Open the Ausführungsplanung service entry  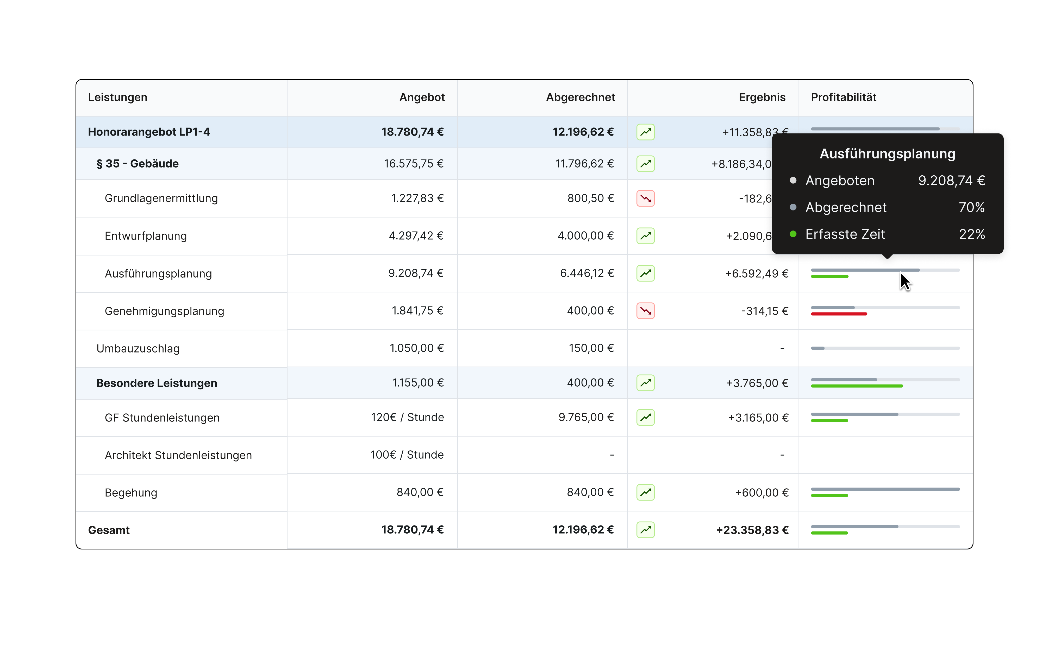click(x=158, y=273)
